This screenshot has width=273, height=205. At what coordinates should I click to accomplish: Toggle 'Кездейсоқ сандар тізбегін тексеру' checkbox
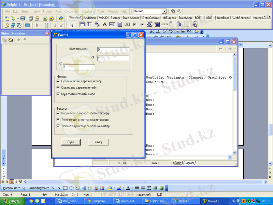(58, 113)
